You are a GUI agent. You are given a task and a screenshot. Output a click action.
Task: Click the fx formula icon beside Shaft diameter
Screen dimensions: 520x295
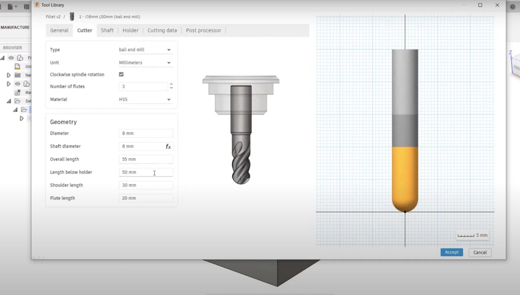[168, 147]
